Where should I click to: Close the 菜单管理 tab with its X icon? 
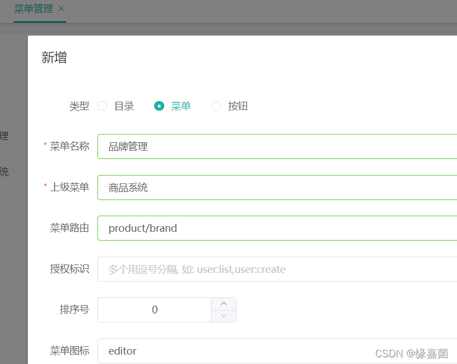click(61, 9)
